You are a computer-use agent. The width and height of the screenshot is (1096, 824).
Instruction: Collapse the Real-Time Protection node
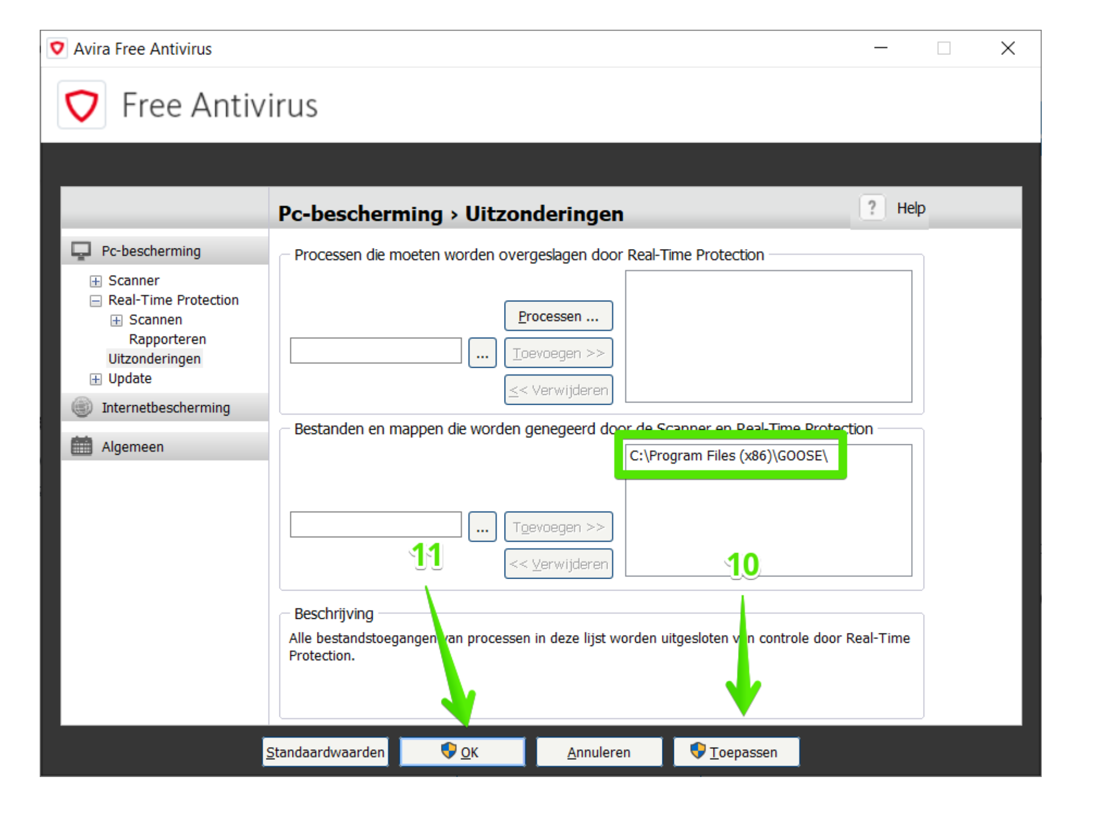tap(96, 300)
